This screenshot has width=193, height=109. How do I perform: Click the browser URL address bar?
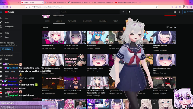(91, 7)
